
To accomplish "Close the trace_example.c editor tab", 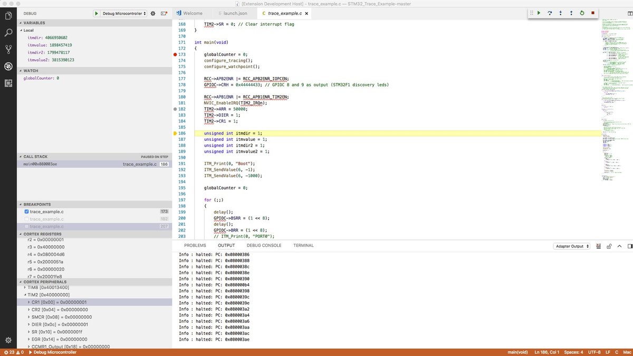I will pyautogui.click(x=306, y=13).
